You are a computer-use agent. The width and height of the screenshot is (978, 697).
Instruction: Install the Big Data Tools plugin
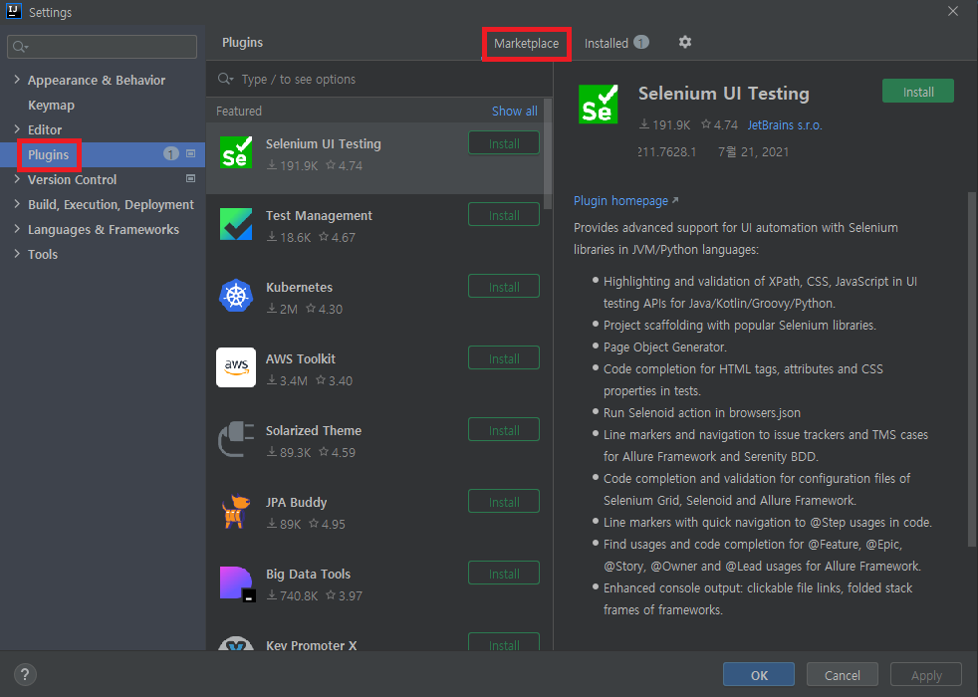(504, 574)
